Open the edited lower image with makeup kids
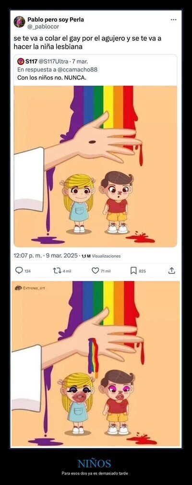Image resolution: width=192 pixels, height=485 pixels. [96, 364]
